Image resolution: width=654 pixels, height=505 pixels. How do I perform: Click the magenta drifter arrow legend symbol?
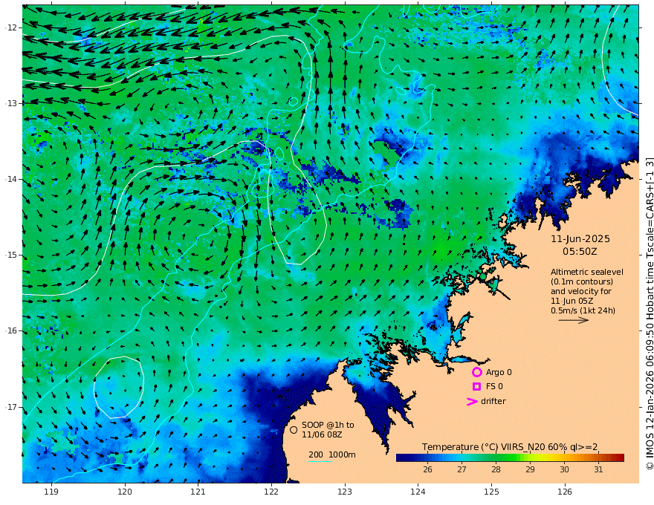[472, 402]
